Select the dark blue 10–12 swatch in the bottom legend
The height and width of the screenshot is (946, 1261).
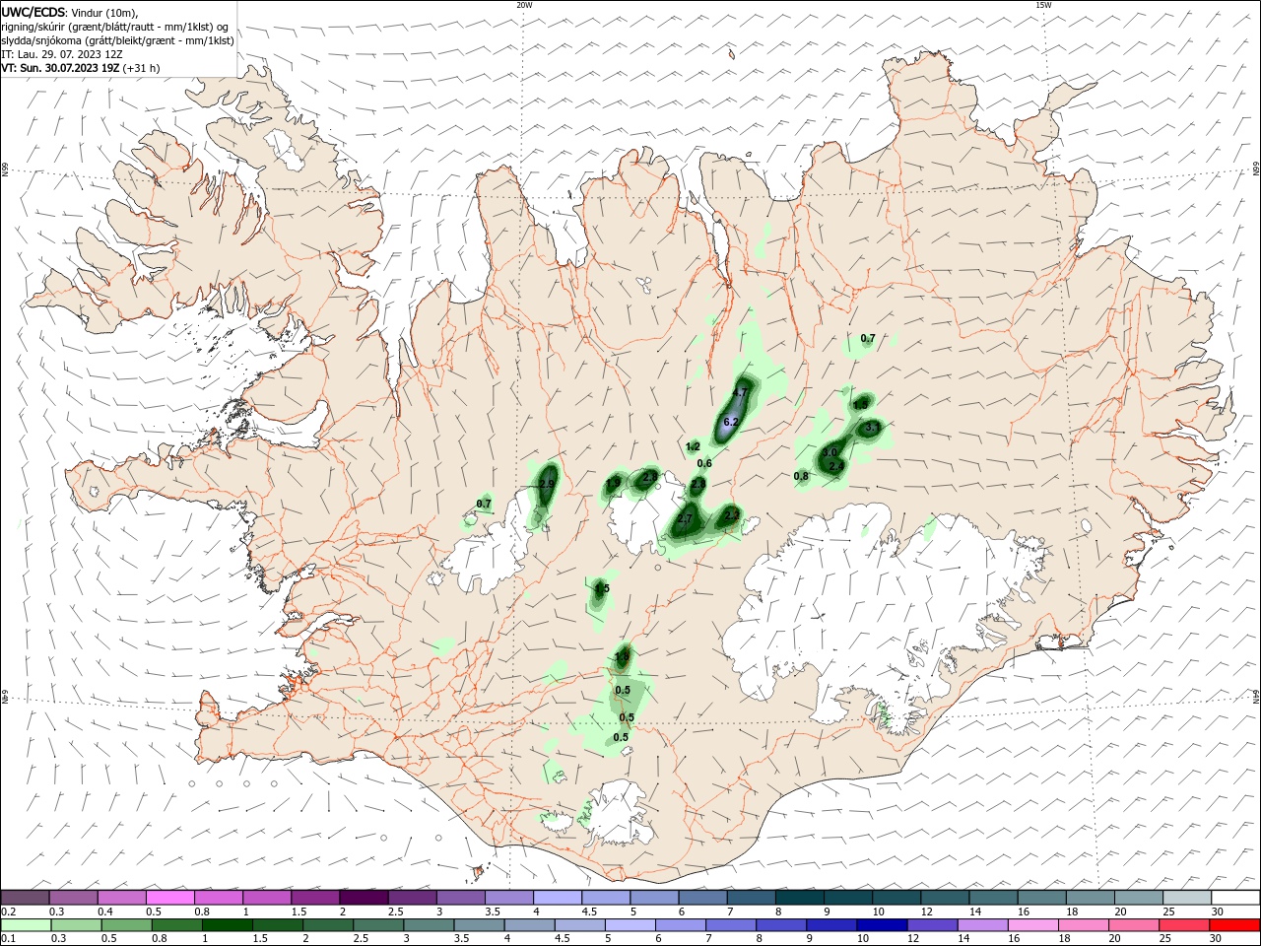coord(882,925)
